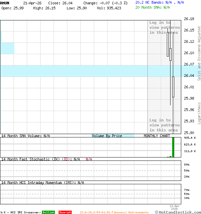Image resolution: width=201 pixels, height=214 pixels.
Task: Click the 26.18 price axis label
Action: point(189,19)
